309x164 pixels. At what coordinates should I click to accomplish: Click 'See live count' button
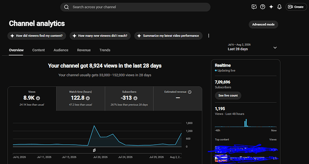(x=228, y=96)
